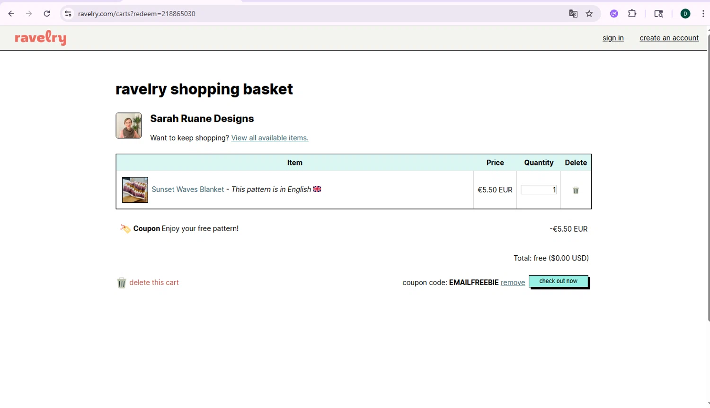This screenshot has width=710, height=408.
Task: Open the extensions puzzle icon
Action: pos(632,14)
